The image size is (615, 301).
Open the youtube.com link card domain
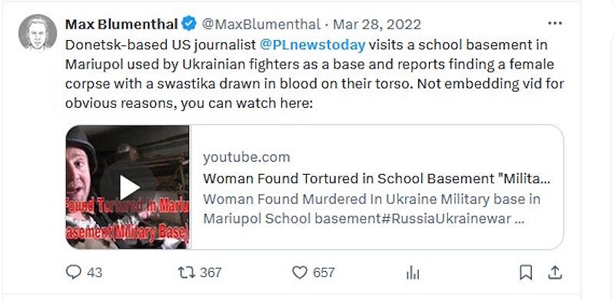tap(247, 157)
